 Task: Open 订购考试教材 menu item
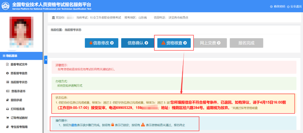pyautogui.click(x=19, y=118)
